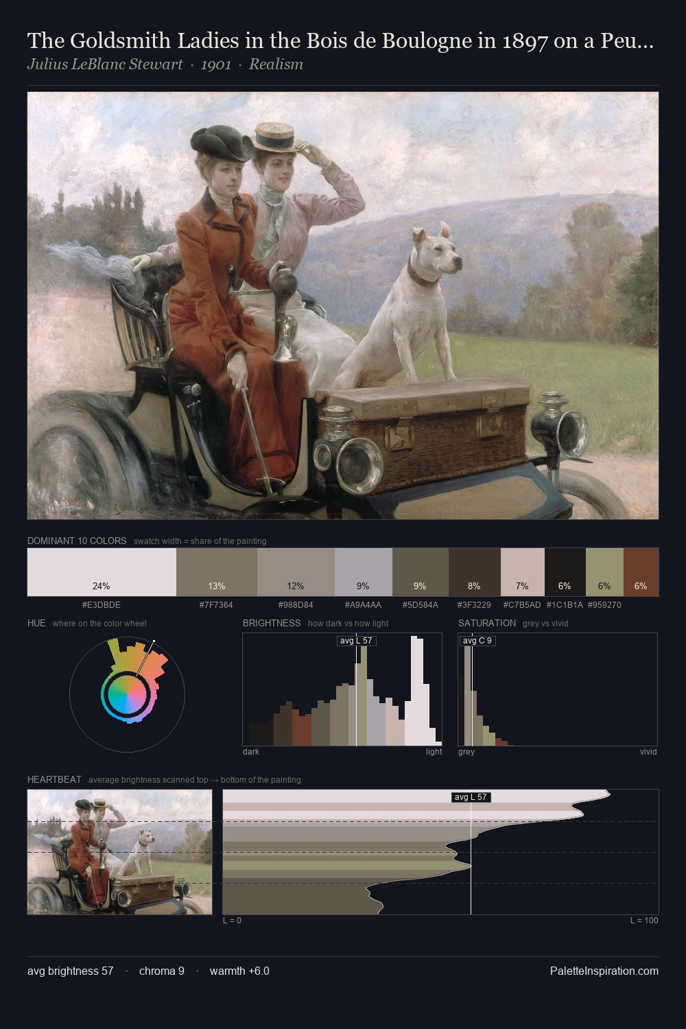
Task: Click the avg L 57 label in Heartbeat chart
Action: [x=471, y=797]
